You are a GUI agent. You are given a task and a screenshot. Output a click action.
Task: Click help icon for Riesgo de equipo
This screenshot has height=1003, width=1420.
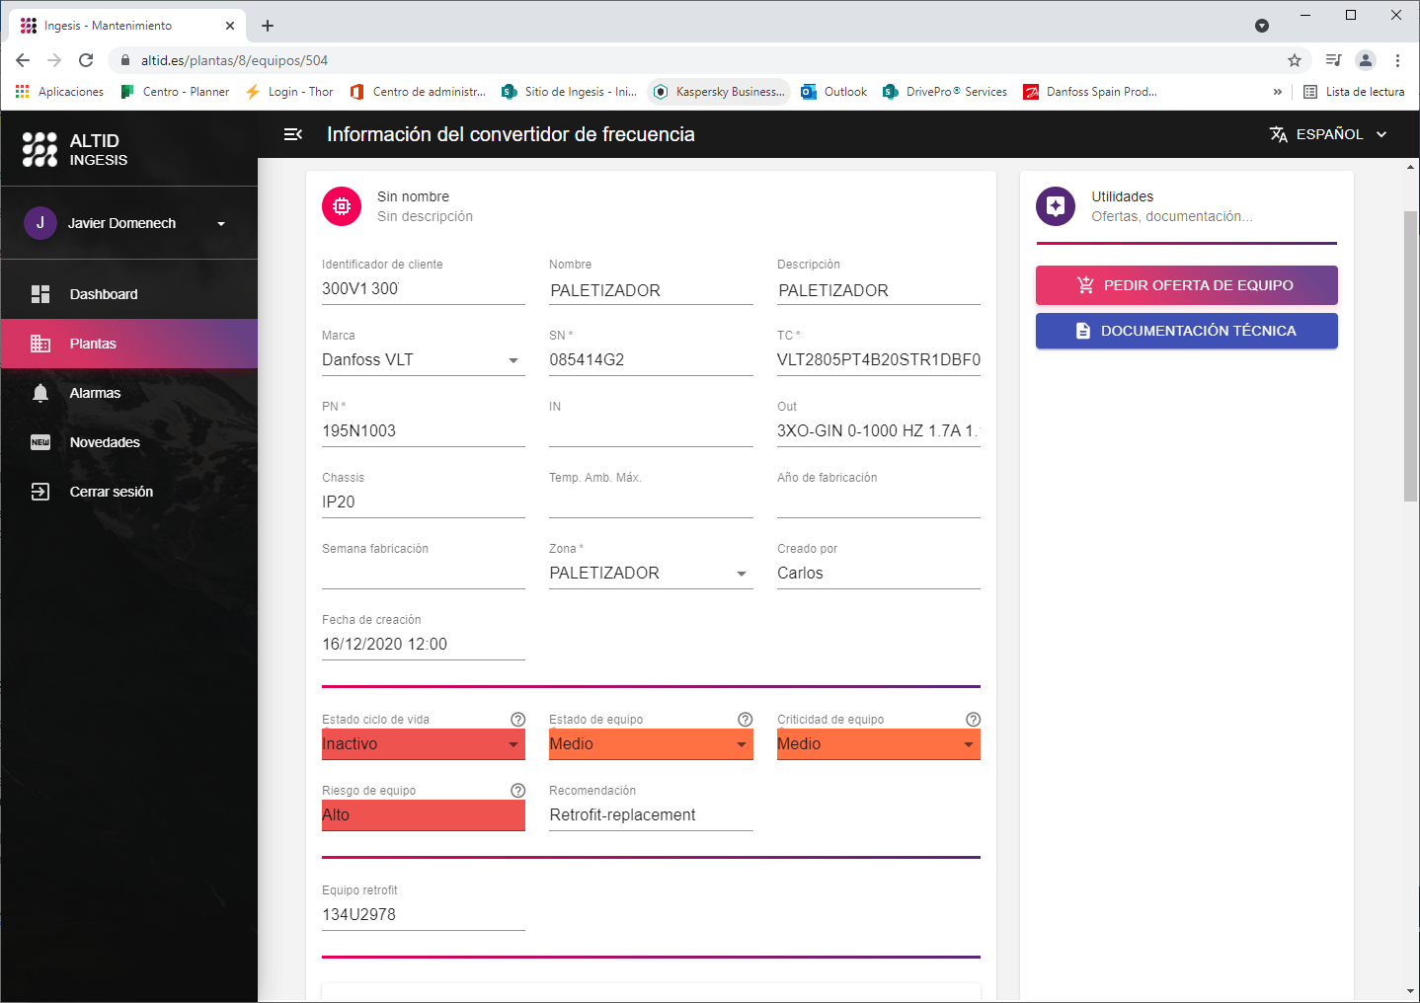[x=517, y=791]
